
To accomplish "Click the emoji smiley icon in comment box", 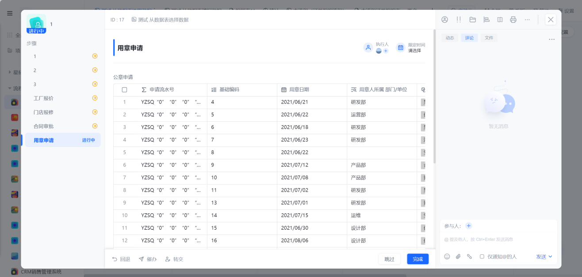I will tap(447, 257).
